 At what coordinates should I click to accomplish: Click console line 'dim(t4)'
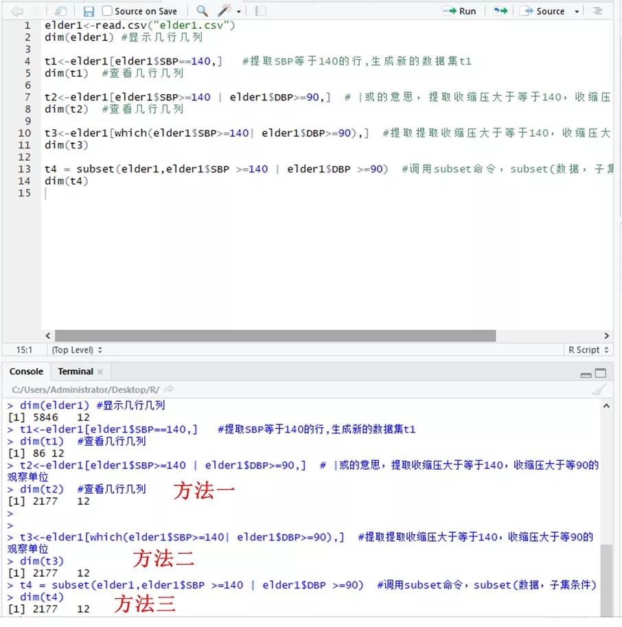42,597
